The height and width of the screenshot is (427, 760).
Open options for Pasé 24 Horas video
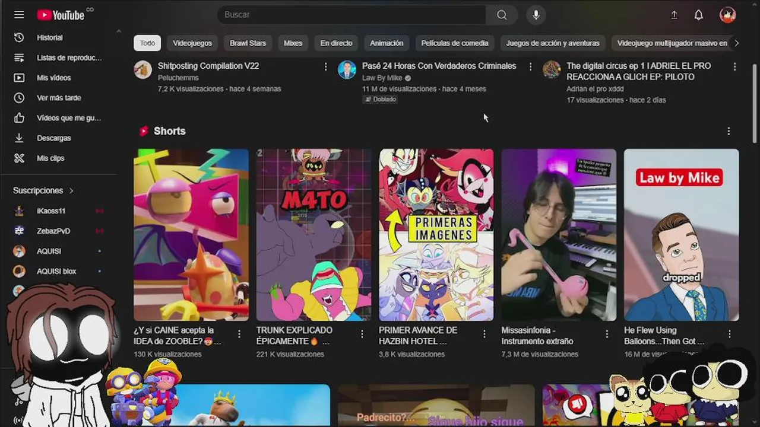(x=531, y=67)
